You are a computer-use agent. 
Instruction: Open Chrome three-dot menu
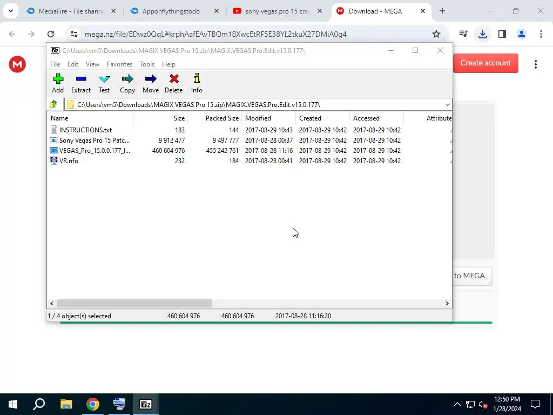541,34
